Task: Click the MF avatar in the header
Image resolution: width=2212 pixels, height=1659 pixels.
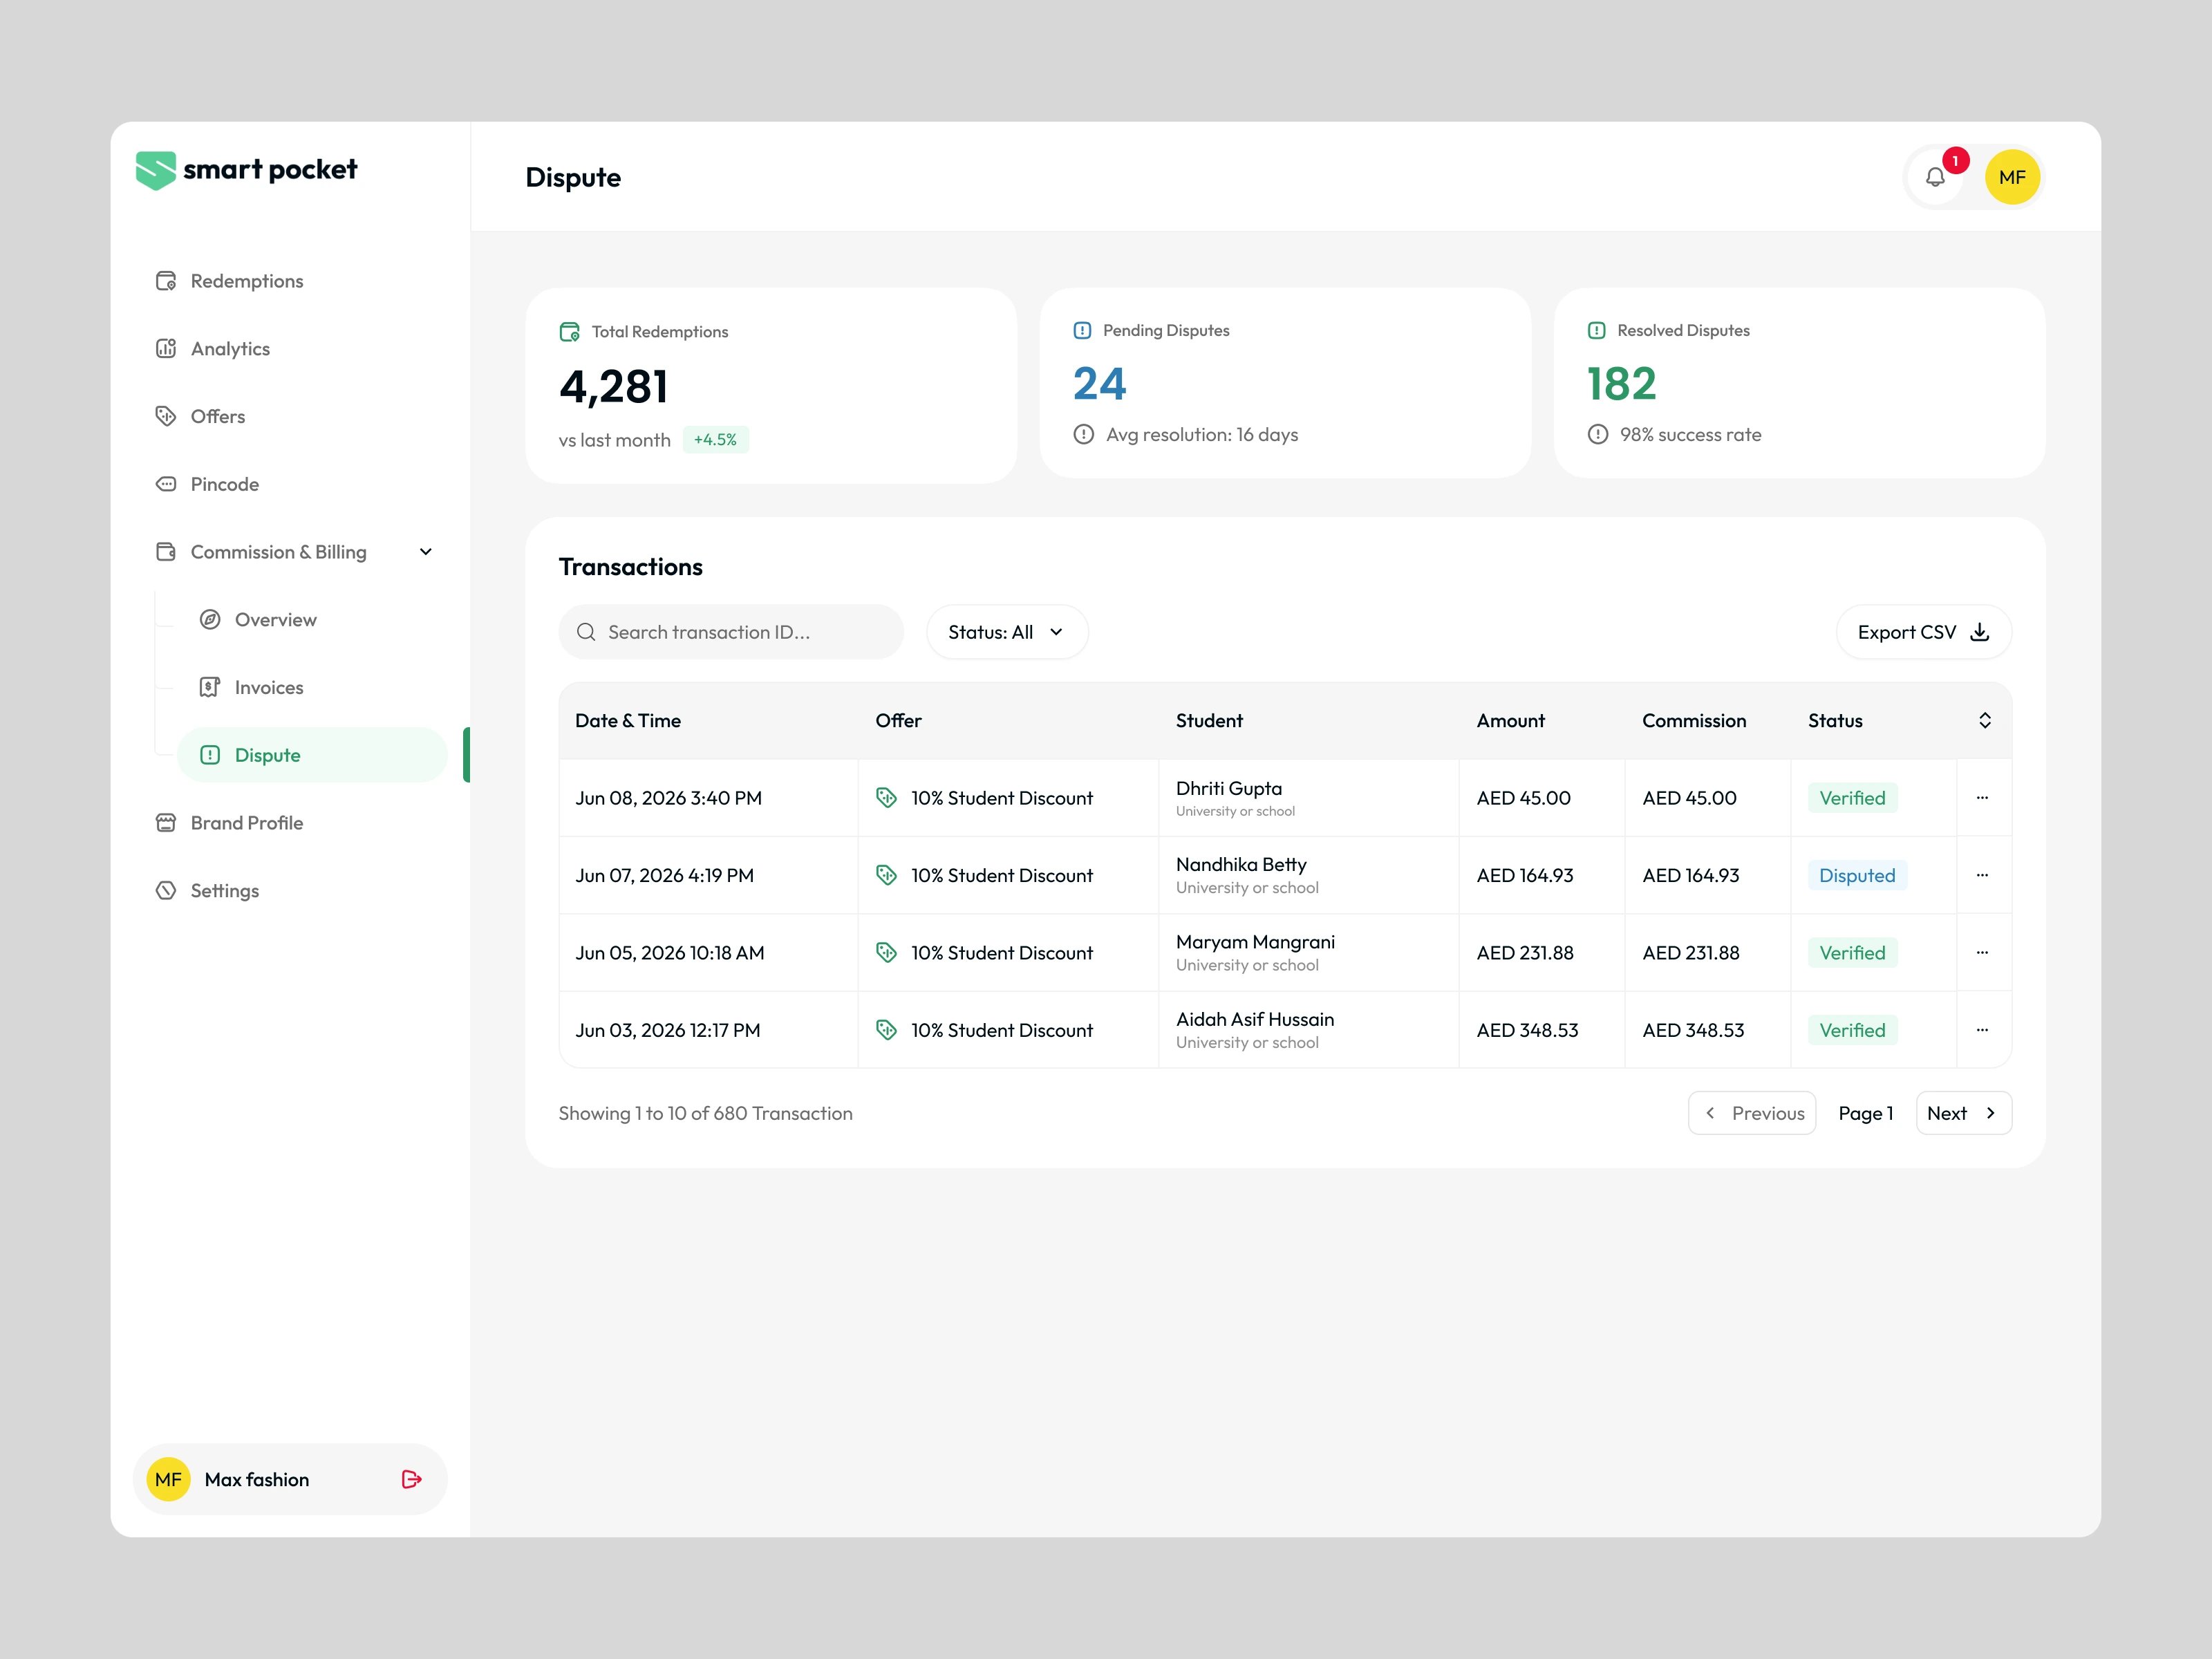Action: [2012, 177]
